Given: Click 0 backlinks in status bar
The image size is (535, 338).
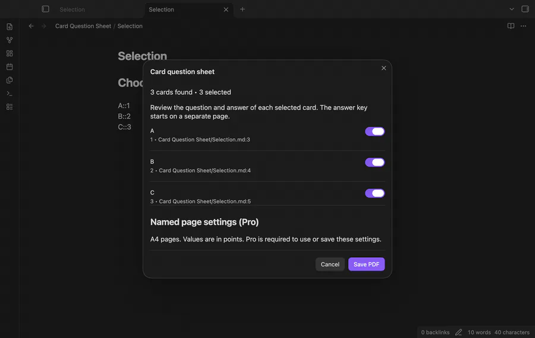Looking at the screenshot, I should tap(435, 332).
